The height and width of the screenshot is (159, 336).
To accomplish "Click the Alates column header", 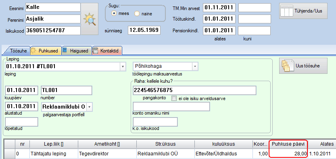I will coord(321,144).
